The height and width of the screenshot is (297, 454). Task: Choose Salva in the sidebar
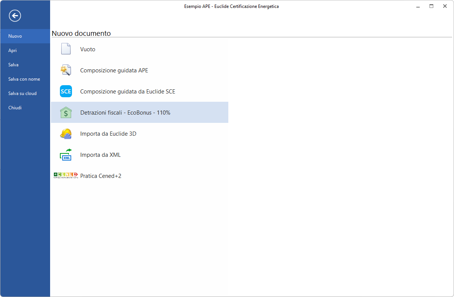click(x=14, y=65)
